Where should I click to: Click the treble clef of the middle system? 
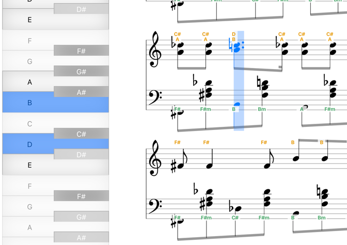pyautogui.click(x=154, y=49)
